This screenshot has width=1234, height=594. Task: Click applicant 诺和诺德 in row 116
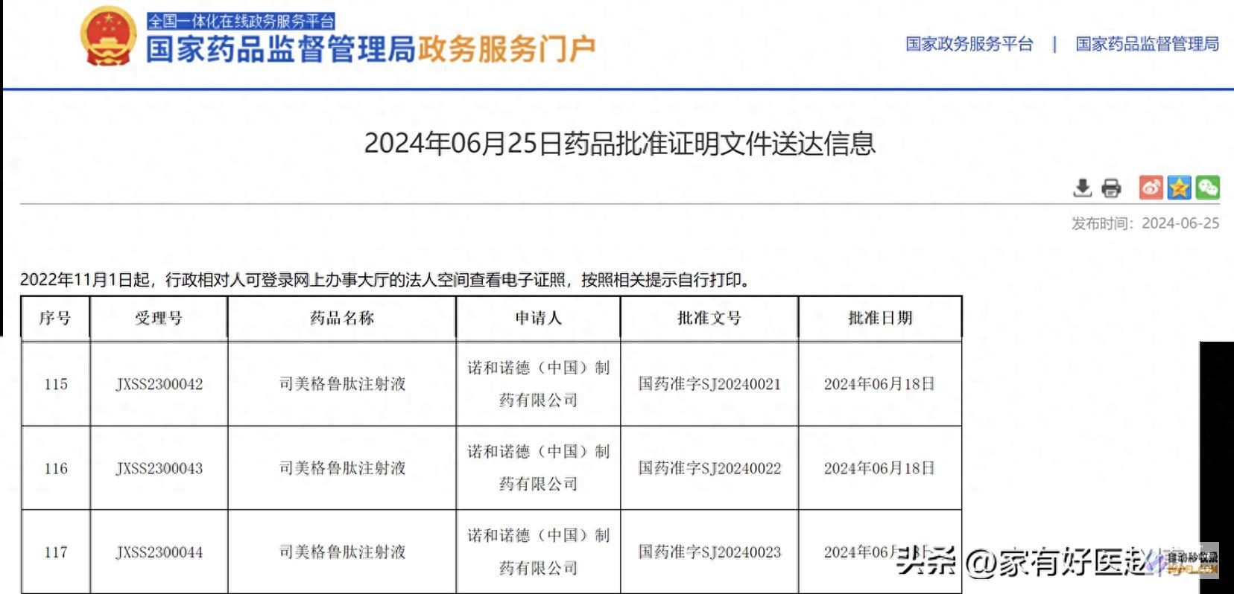coord(538,467)
